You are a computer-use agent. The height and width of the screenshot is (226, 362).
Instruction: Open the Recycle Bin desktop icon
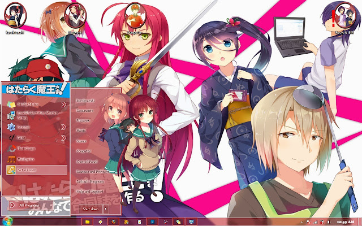[345, 18]
